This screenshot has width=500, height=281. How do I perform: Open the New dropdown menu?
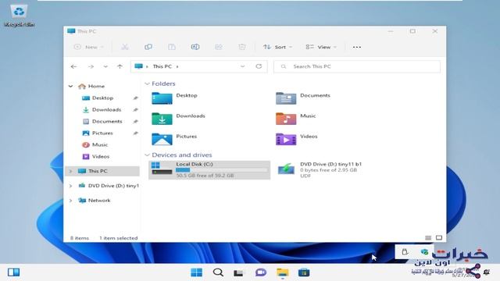tap(89, 47)
